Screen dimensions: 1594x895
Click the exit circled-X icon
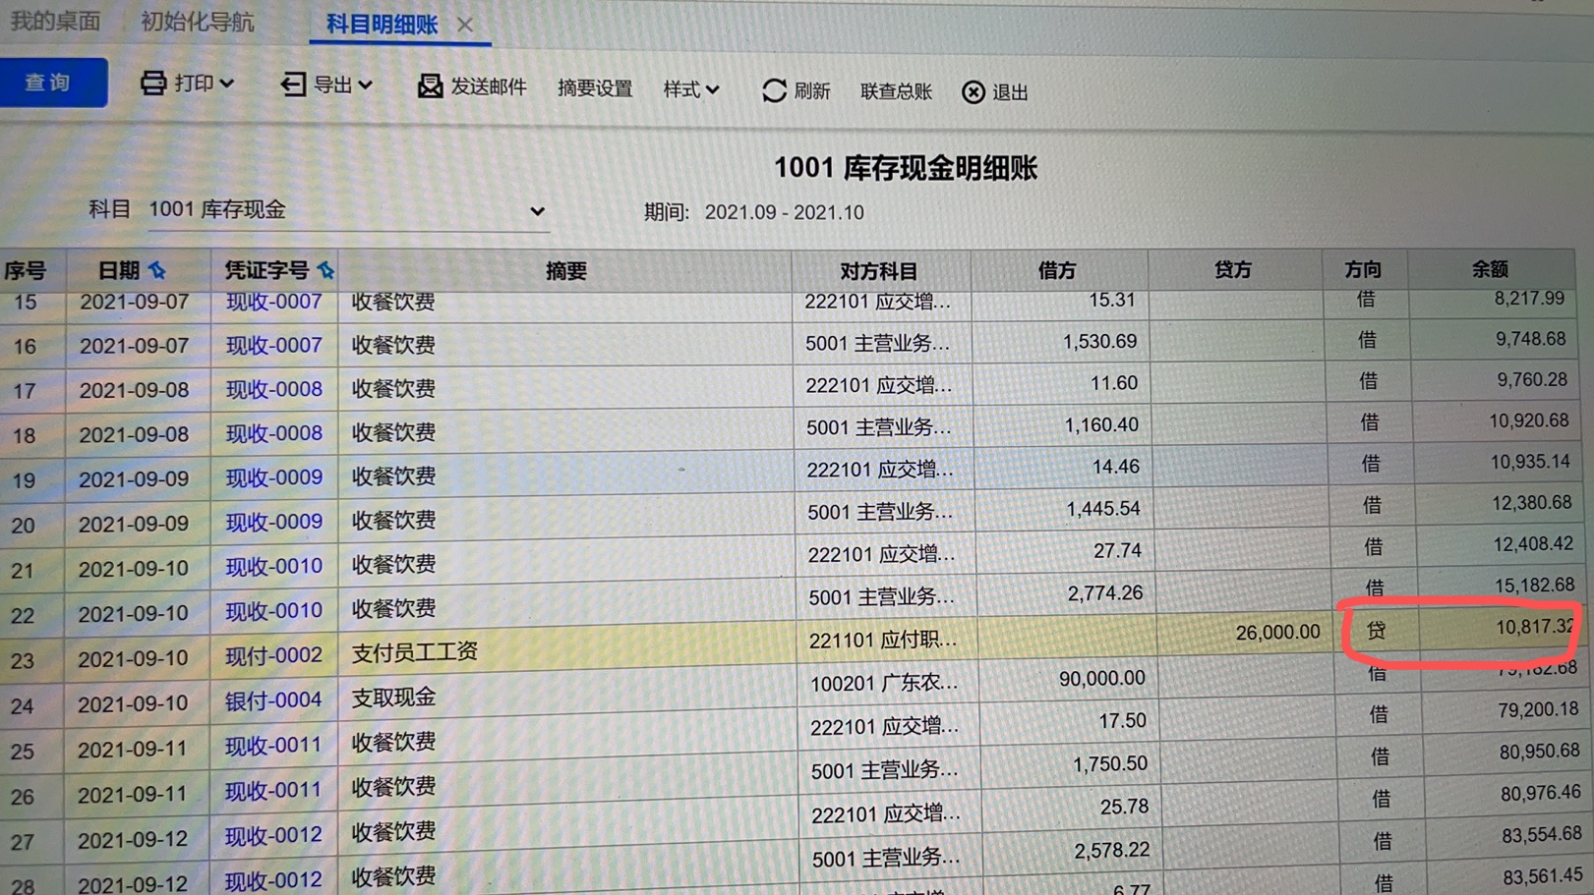pyautogui.click(x=973, y=91)
